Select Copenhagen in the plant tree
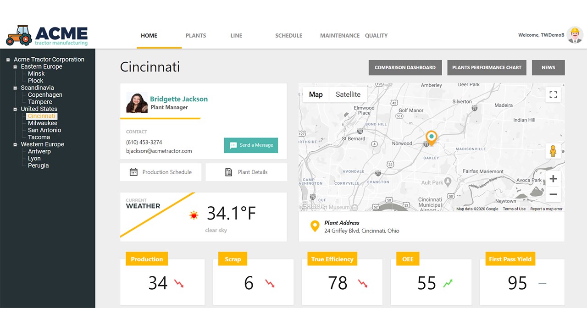This screenshot has width=587, height=330. pyautogui.click(x=45, y=95)
